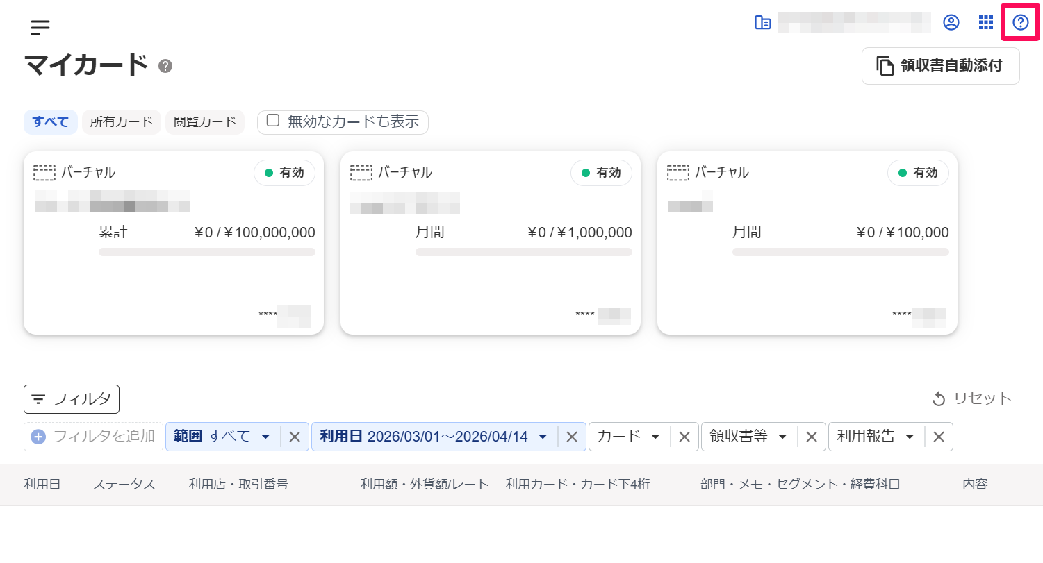Click the 領収書自動添付 button
Viewport: 1043px width, 563px height.
[x=941, y=66]
